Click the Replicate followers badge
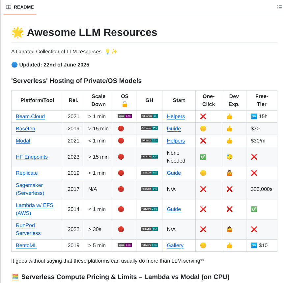Image resolution: width=284 pixels, height=283 pixels. (149, 173)
